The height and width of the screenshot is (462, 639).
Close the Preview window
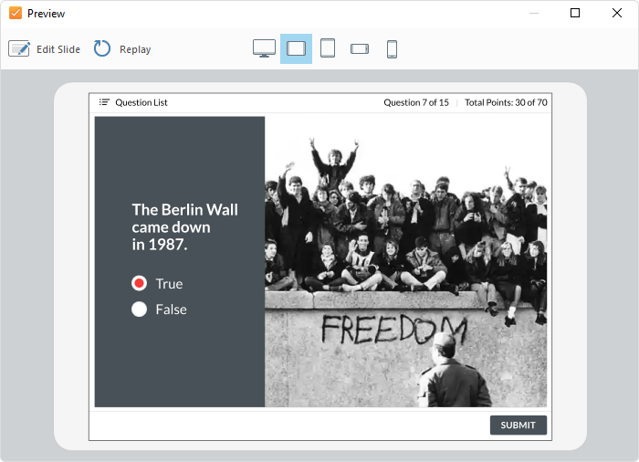coord(617,13)
